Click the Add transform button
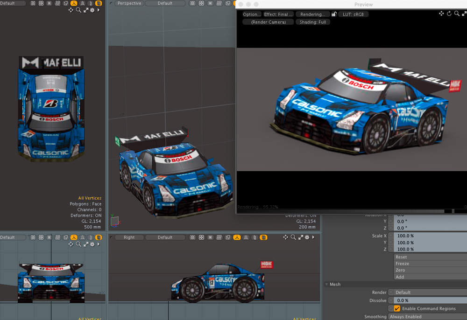The height and width of the screenshot is (320, 467). [430, 277]
